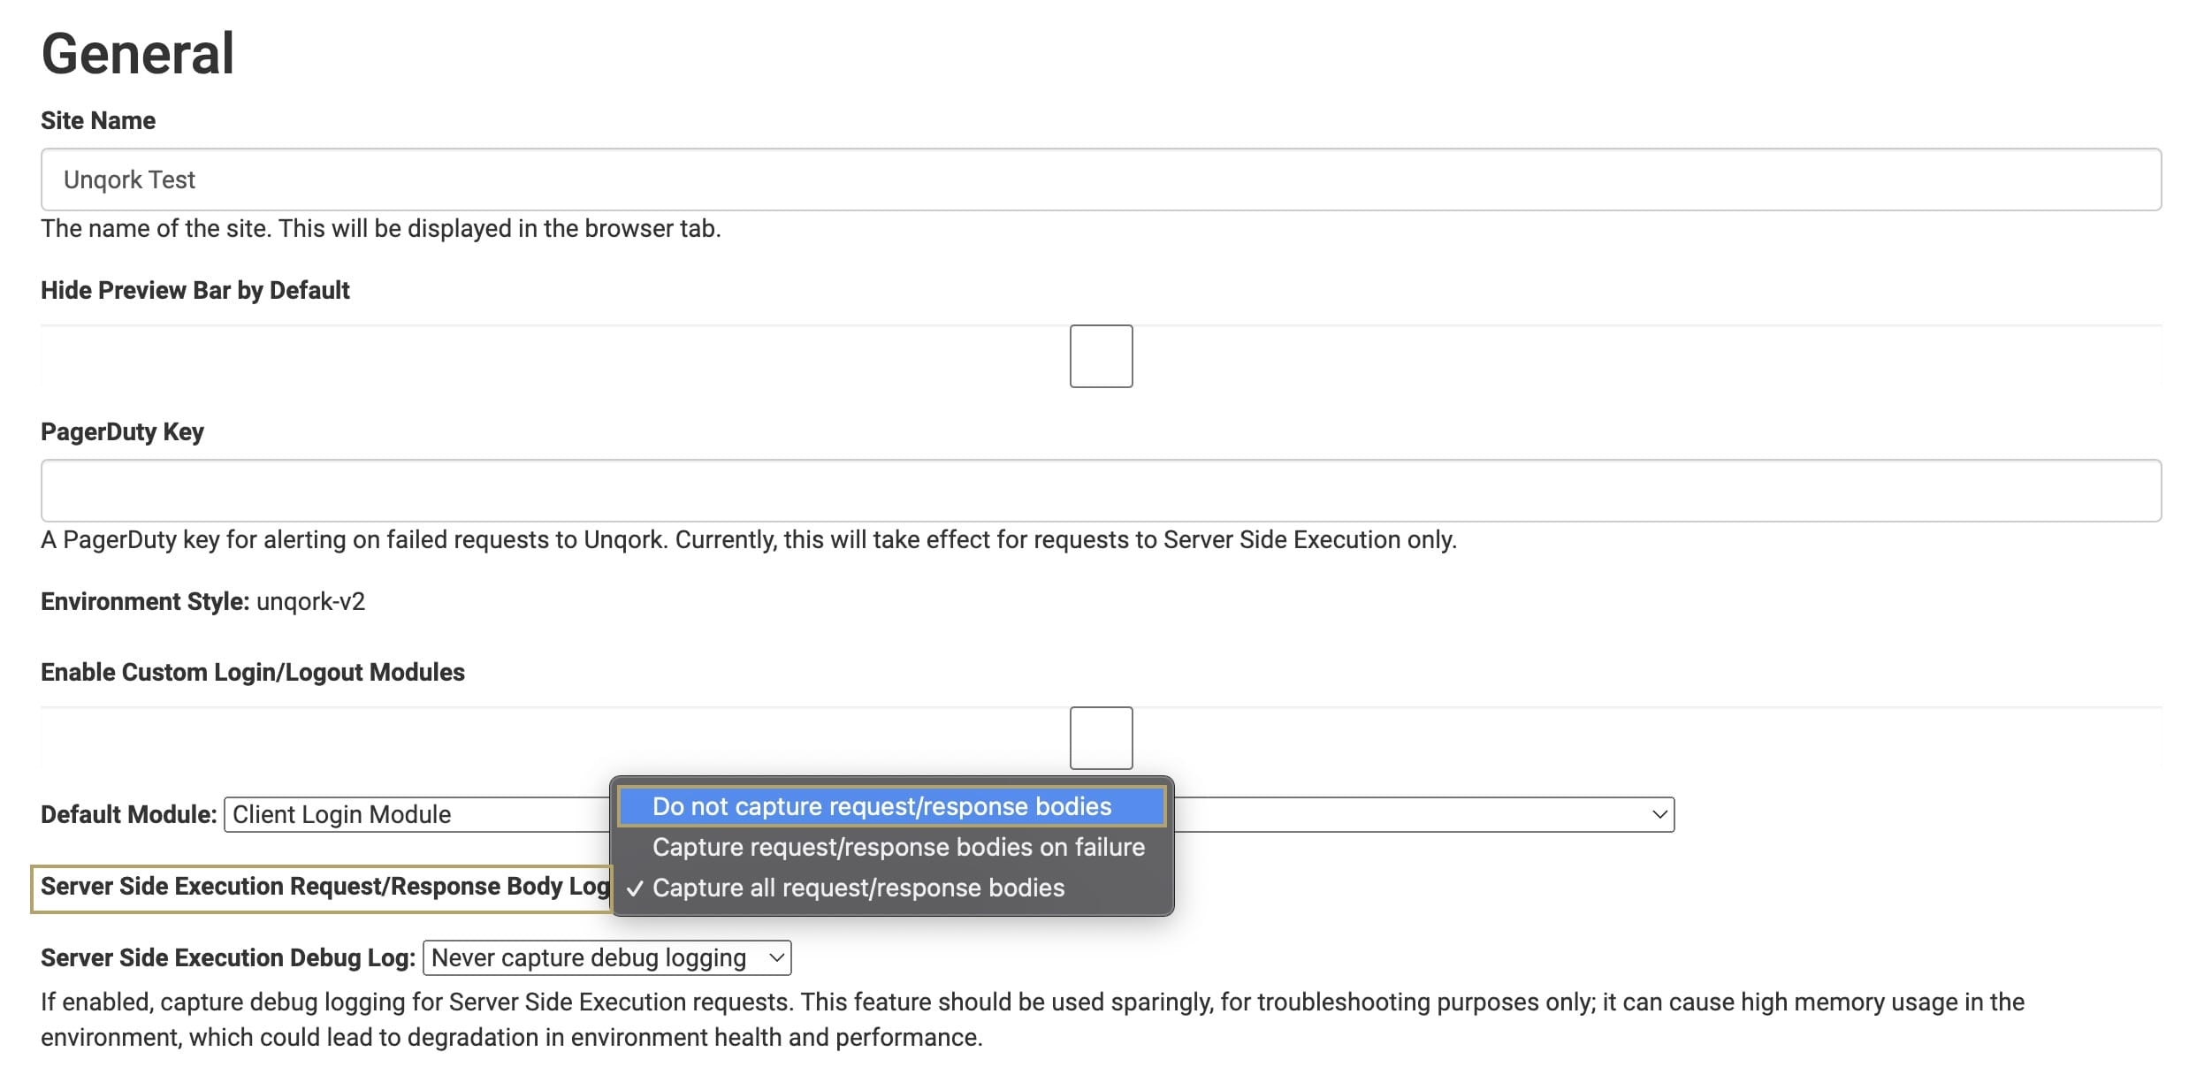Click the Server Side Execution Request/Response Body Log label
The width and height of the screenshot is (2212, 1075).
[x=324, y=887]
